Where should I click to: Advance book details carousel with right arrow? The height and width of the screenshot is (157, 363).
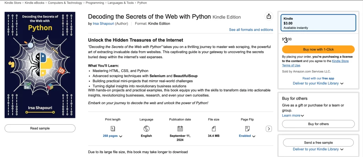click(x=269, y=129)
